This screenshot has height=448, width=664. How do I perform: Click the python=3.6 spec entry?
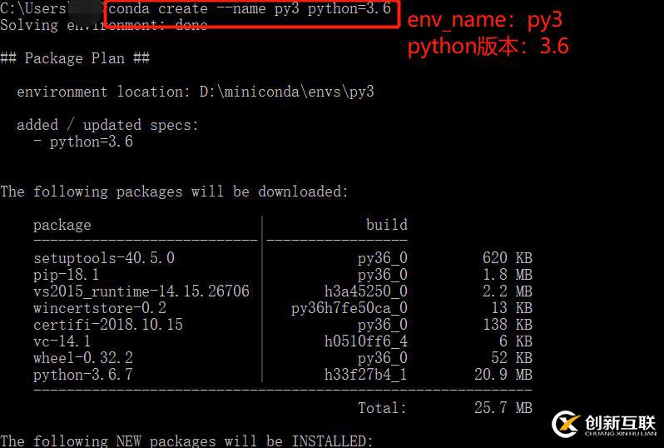[91, 142]
